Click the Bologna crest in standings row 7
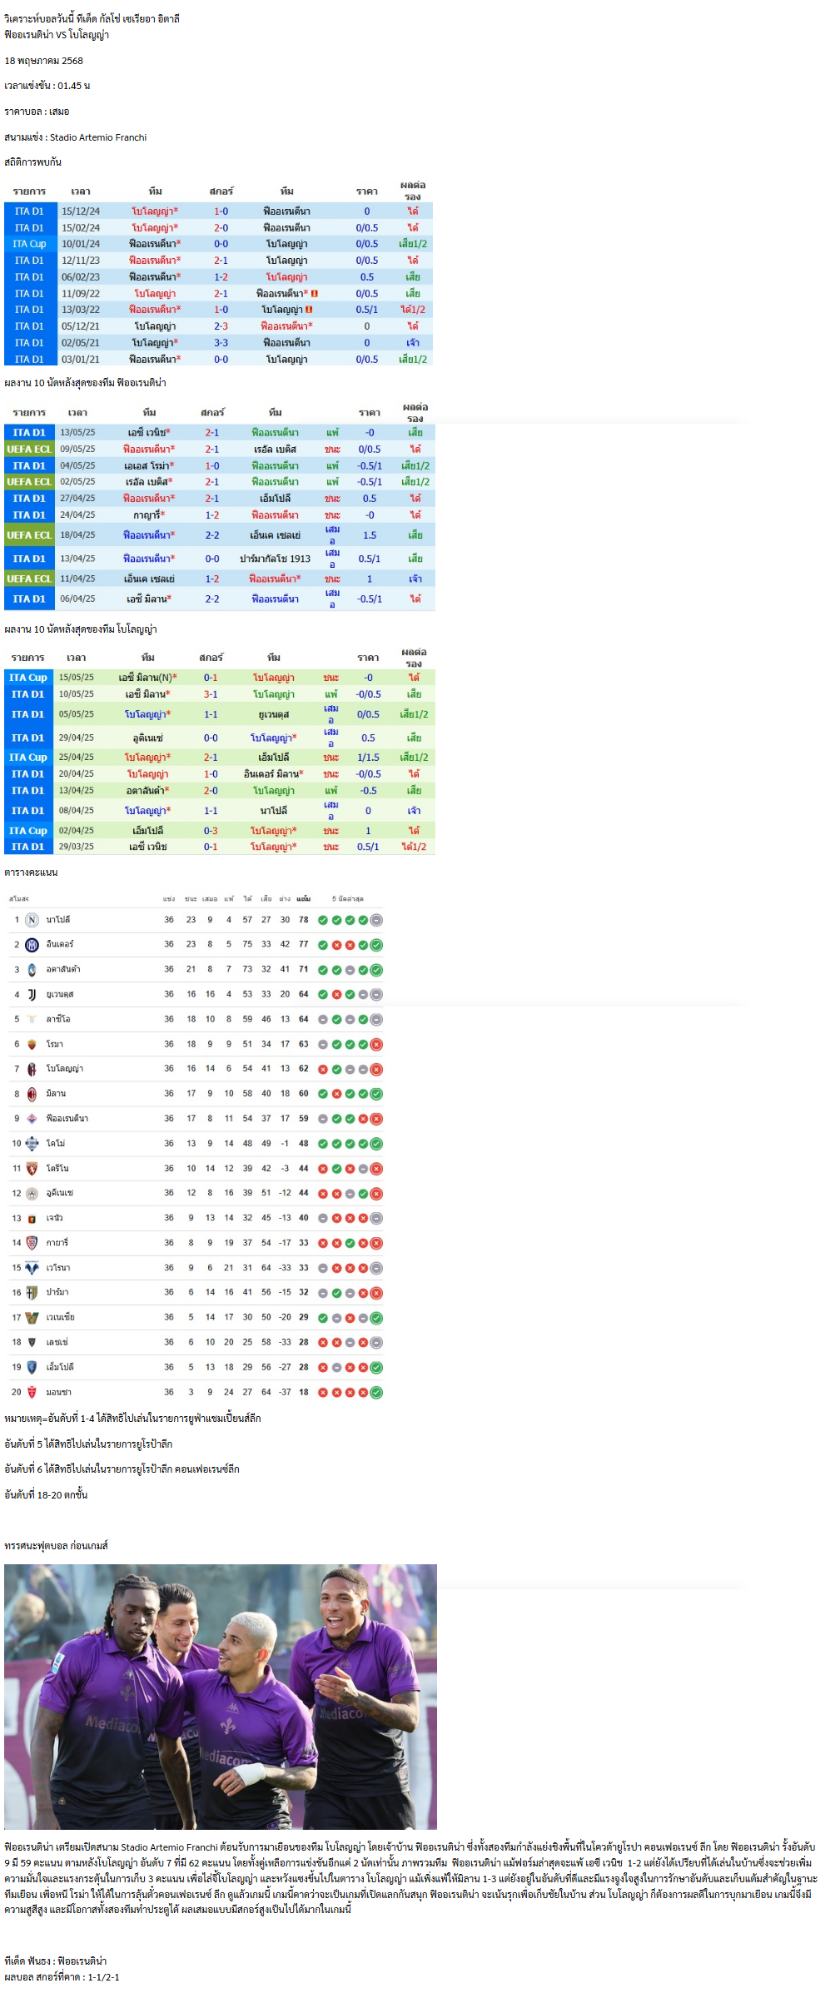The image size is (825, 1993). coord(32,1069)
